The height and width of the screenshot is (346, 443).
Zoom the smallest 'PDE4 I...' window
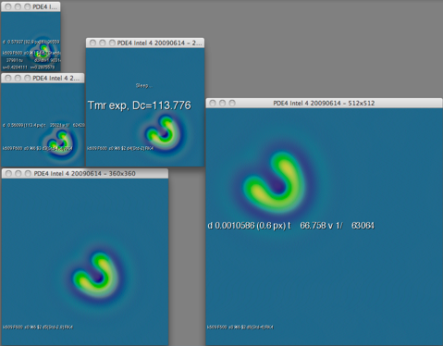click(28, 6)
